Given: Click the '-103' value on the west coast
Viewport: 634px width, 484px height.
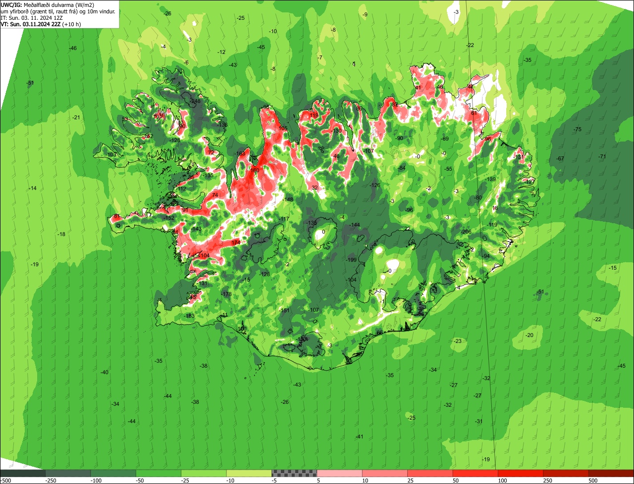Looking at the screenshot, I should 111,154.
